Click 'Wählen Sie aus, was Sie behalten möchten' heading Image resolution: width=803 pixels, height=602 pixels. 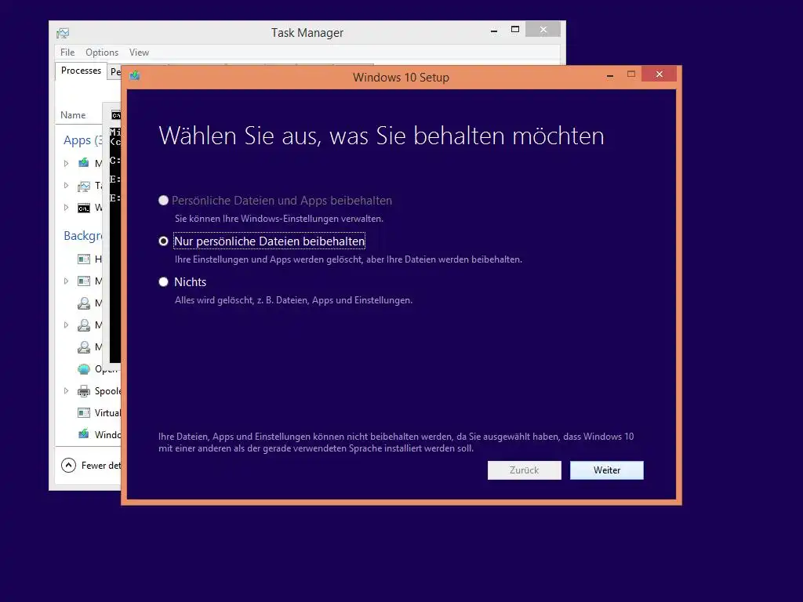(x=382, y=136)
